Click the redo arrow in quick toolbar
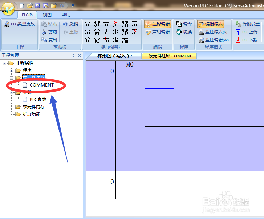Screen dimensions: 264x219 [62, 6]
